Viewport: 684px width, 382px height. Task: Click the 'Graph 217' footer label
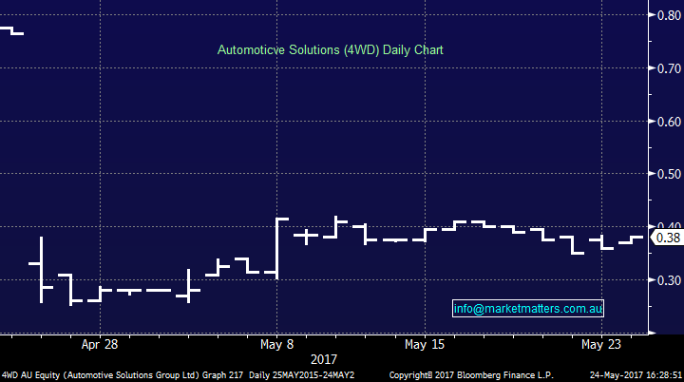[223, 375]
